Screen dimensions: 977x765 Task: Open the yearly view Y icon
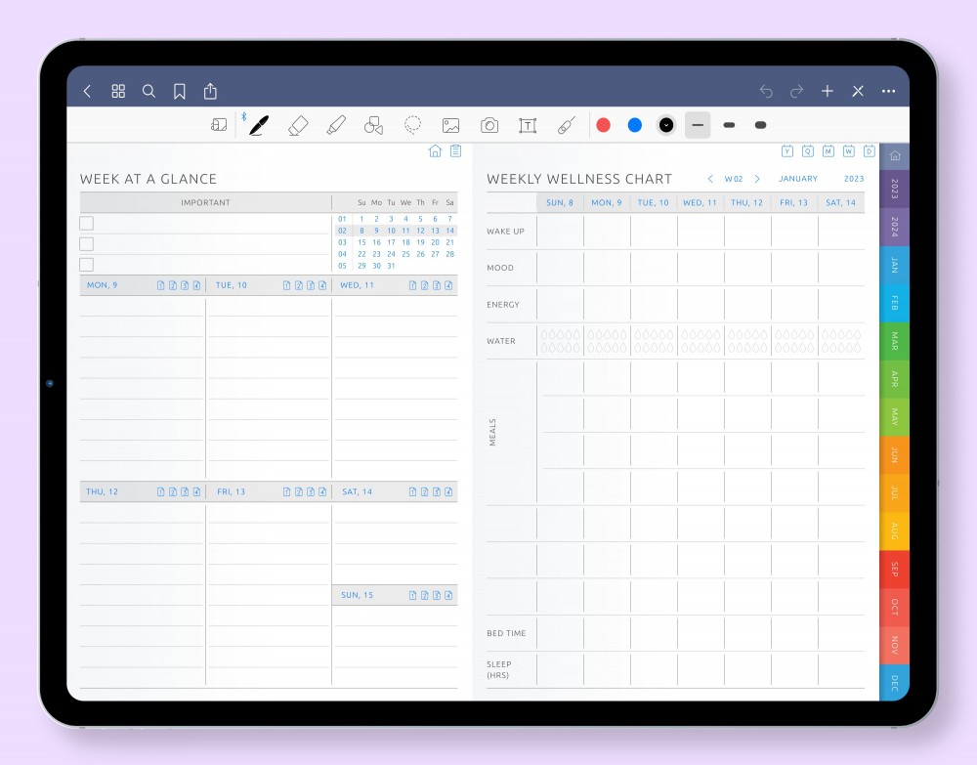(786, 150)
